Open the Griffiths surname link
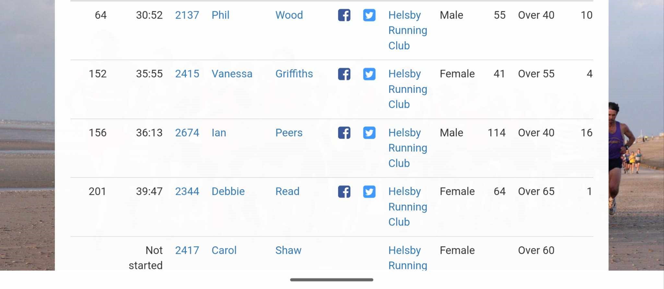Image resolution: width=664 pixels, height=289 pixels. click(294, 74)
